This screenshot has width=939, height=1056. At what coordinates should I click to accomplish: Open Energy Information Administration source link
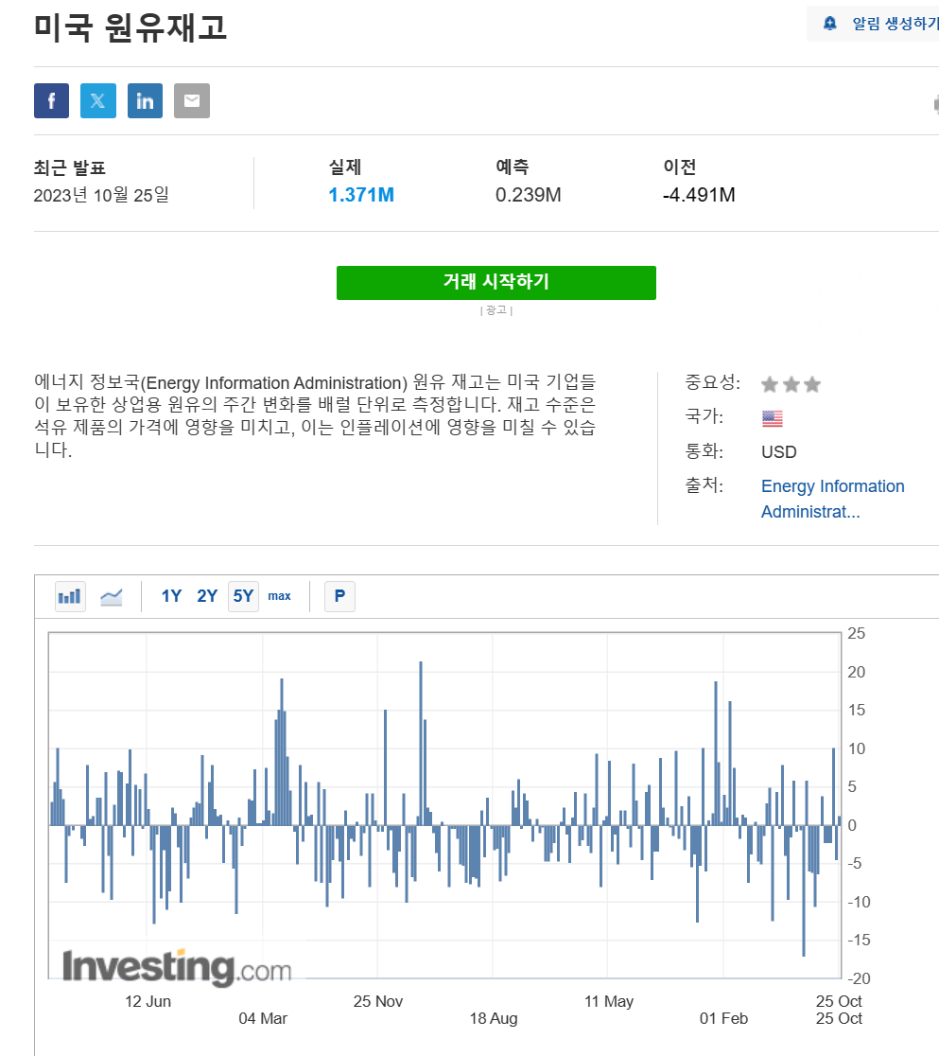[833, 499]
